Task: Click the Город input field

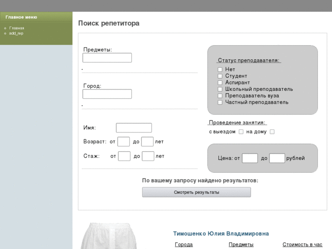Action: click(x=107, y=94)
